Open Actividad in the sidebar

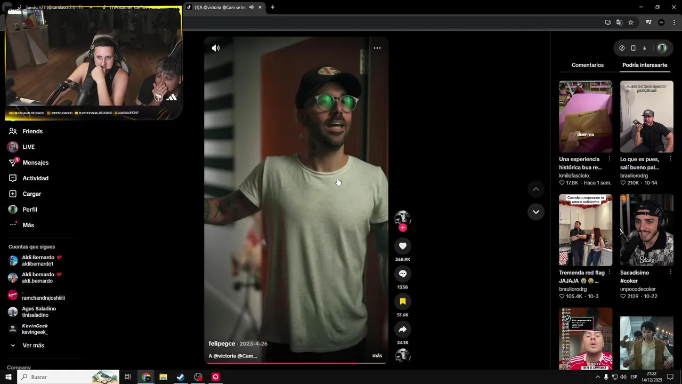tap(35, 178)
